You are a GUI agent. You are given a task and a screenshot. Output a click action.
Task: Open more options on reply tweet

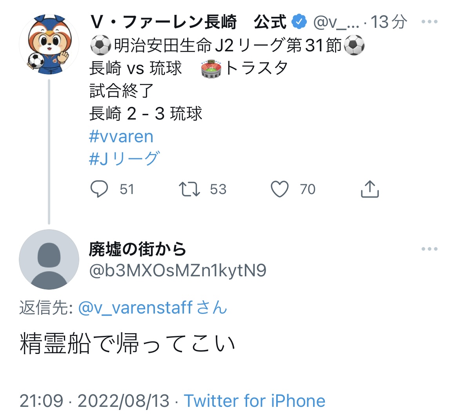429,249
